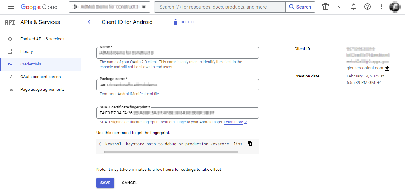This screenshot has height=192, width=405.
Task: Edit the SHA-1 certificate fingerprint field
Action: 178,113
